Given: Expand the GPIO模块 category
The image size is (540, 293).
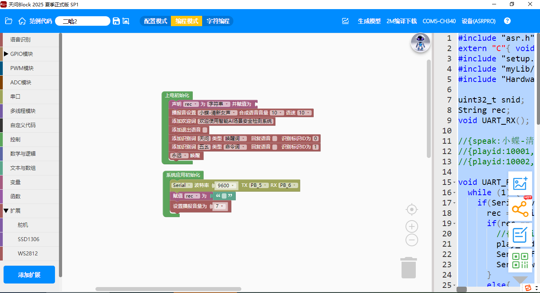Looking at the screenshot, I should 6,54.
